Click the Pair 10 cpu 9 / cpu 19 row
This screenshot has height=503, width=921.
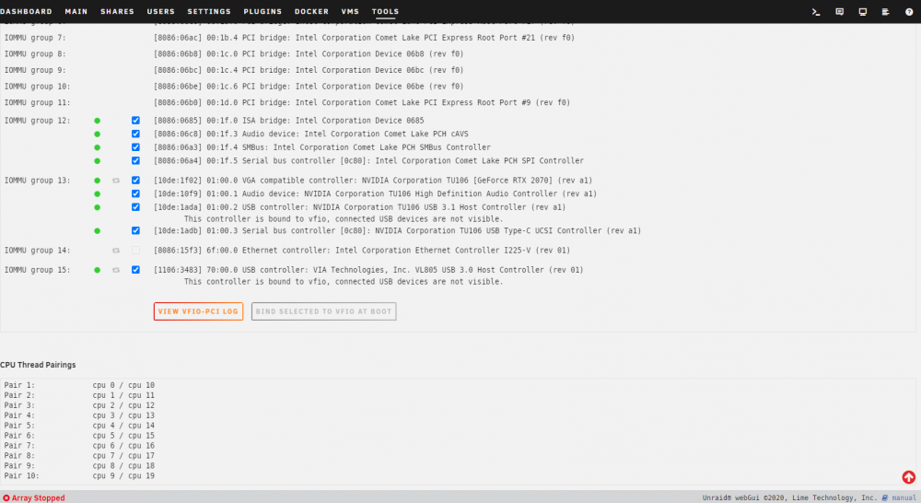click(x=79, y=476)
